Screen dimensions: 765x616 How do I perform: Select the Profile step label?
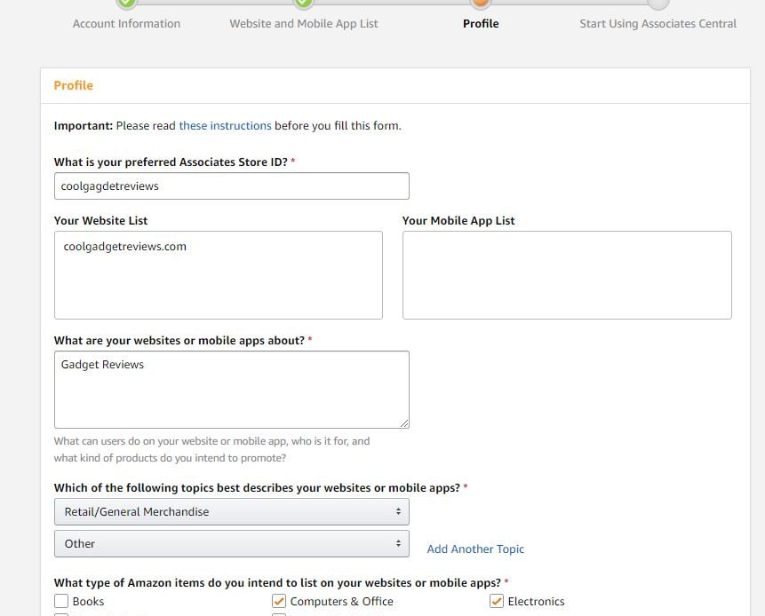(x=481, y=23)
